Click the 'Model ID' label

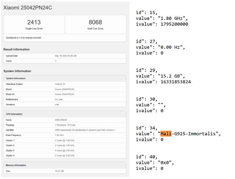[x=10, y=94]
